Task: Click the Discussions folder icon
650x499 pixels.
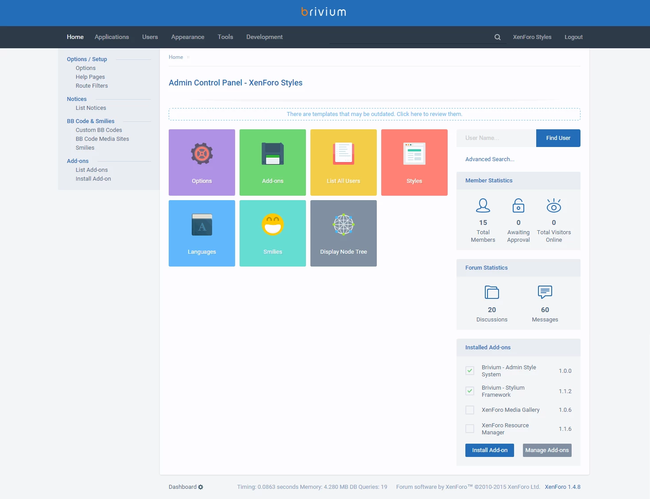Action: 492,292
